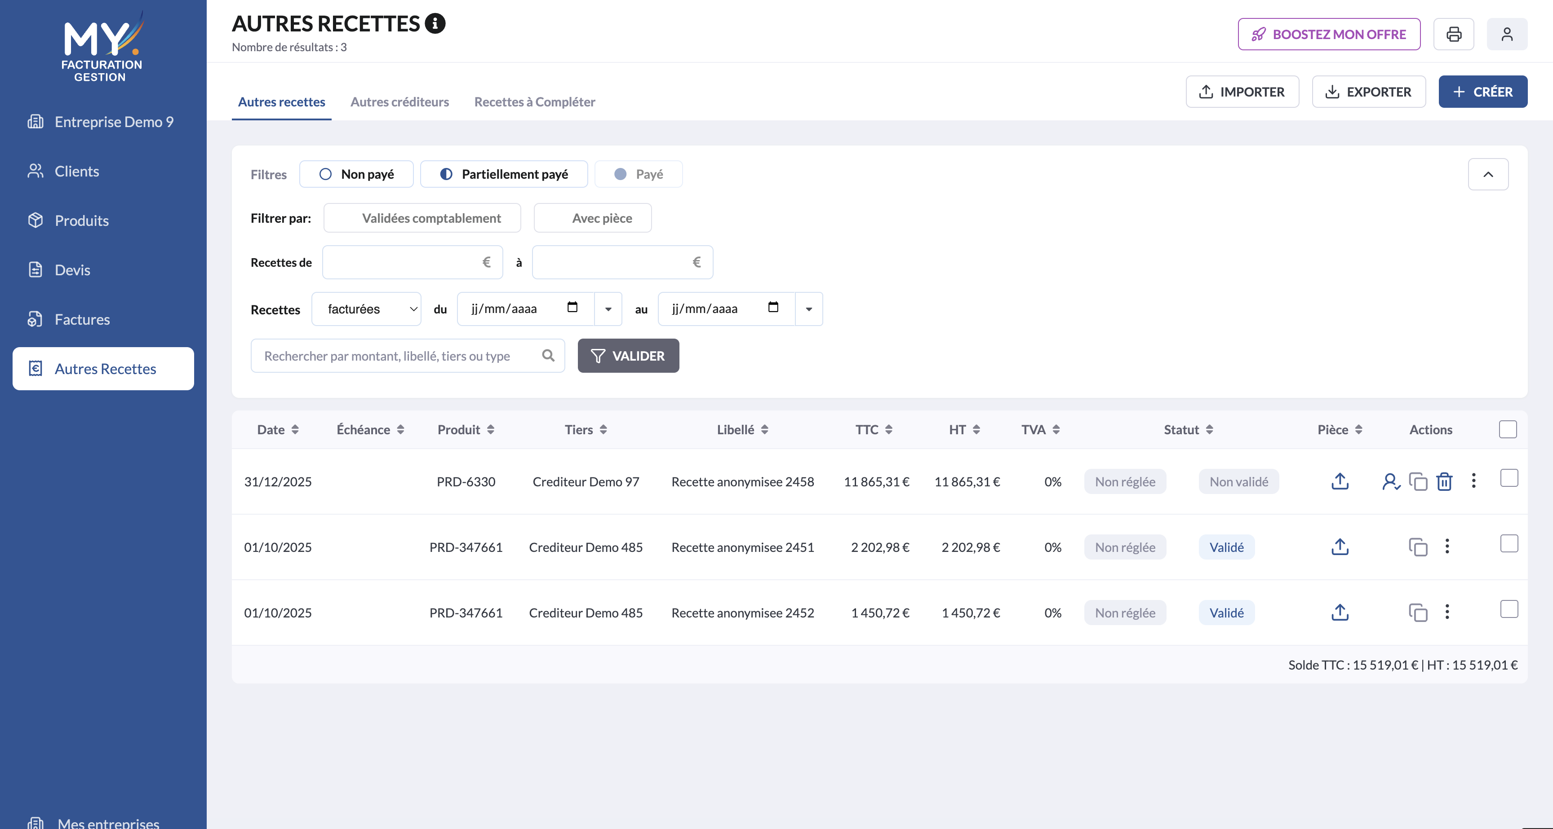
Task: Switch to the Autres recettes tab
Action: tap(282, 102)
